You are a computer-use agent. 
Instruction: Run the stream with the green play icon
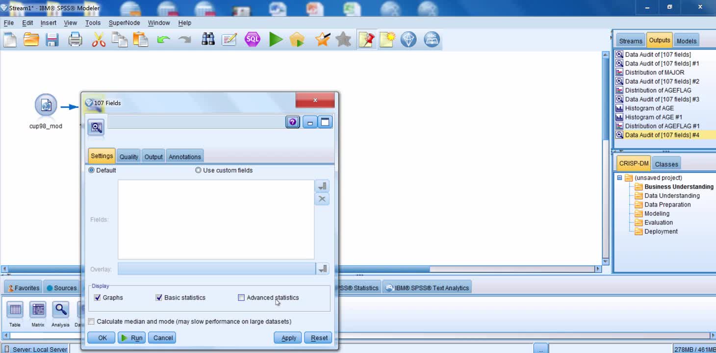click(276, 40)
